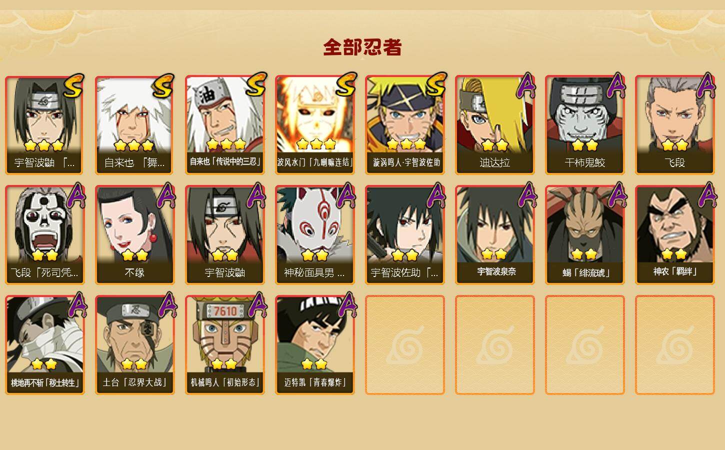This screenshot has width=725, height=450.
Task: Select 自来也「传说中的三忍」 card
Action: (x=224, y=125)
